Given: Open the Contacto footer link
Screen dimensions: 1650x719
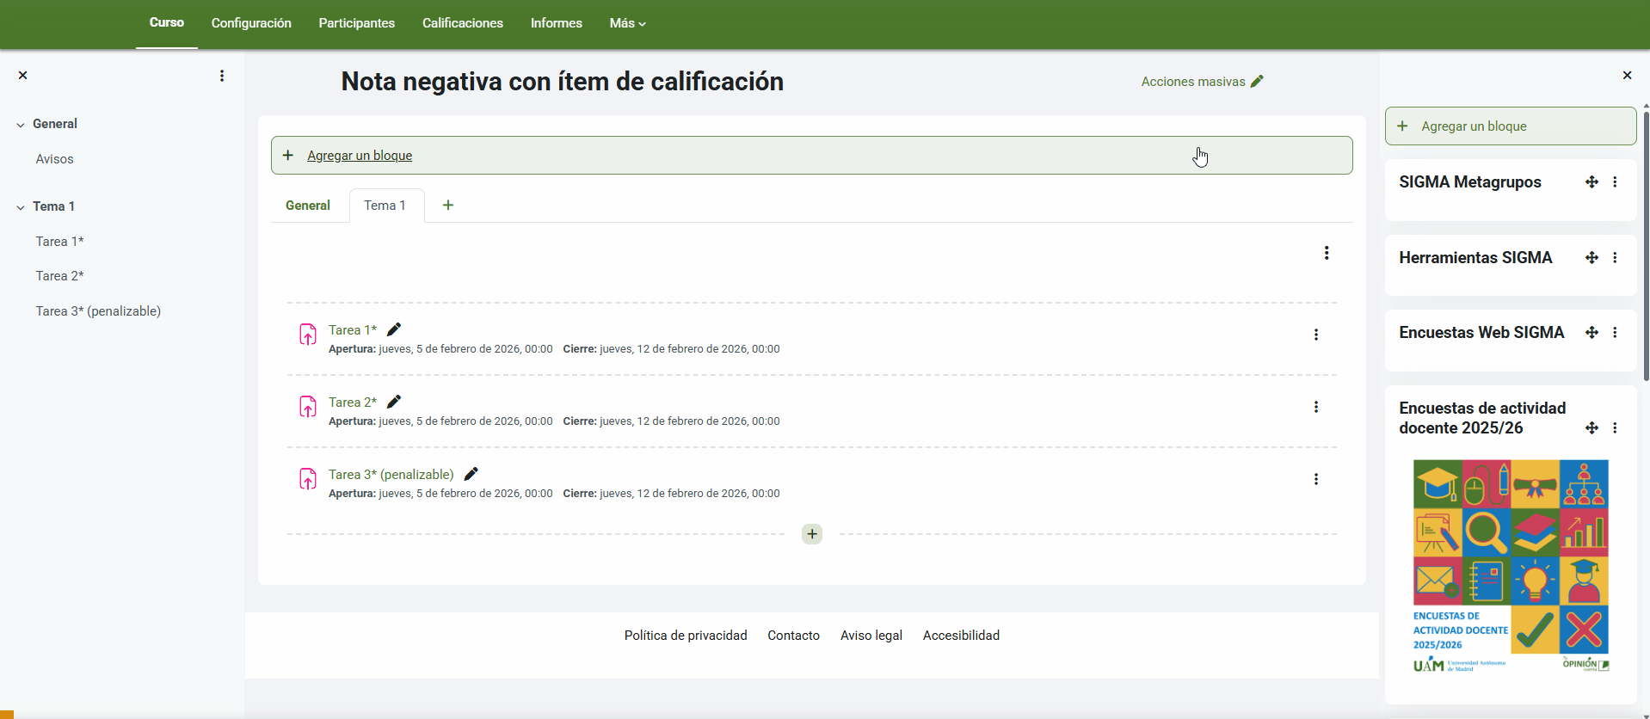Looking at the screenshot, I should 793,636.
